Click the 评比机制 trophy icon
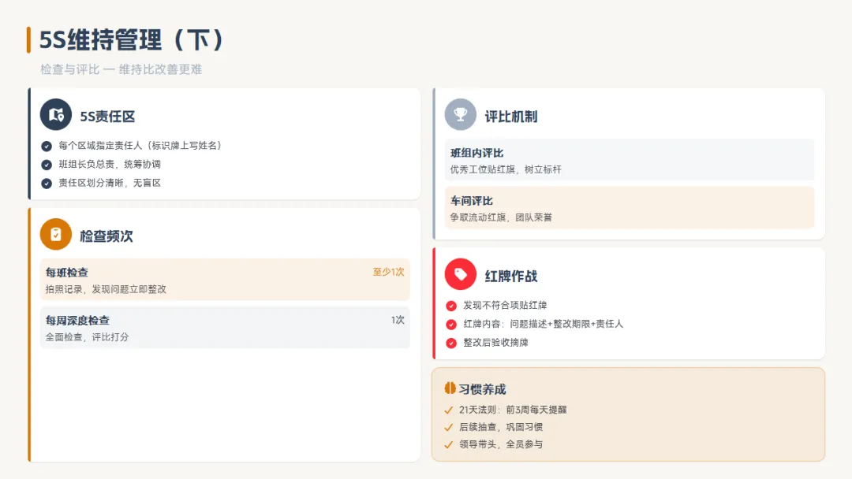Viewport: 852px width, 479px height. pos(460,114)
